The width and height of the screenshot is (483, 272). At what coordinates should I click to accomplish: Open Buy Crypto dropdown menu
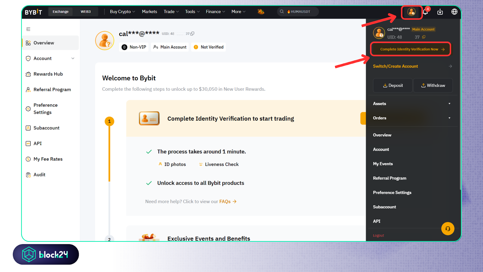pos(122,11)
